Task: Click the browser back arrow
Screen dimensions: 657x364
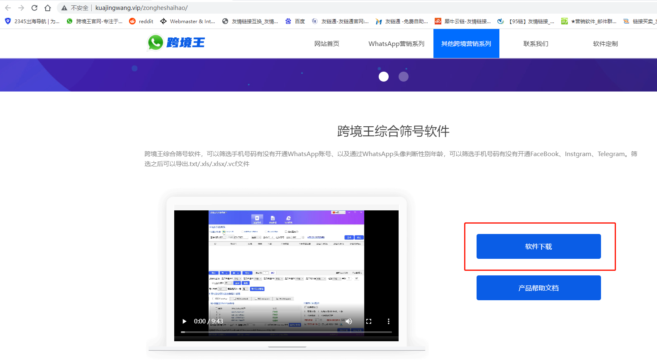Action: [8, 8]
